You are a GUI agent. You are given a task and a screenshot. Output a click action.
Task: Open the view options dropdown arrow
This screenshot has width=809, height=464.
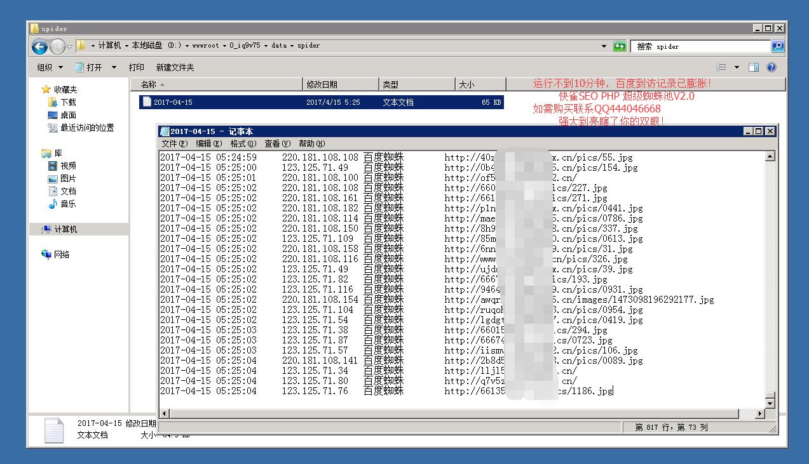[x=737, y=67]
